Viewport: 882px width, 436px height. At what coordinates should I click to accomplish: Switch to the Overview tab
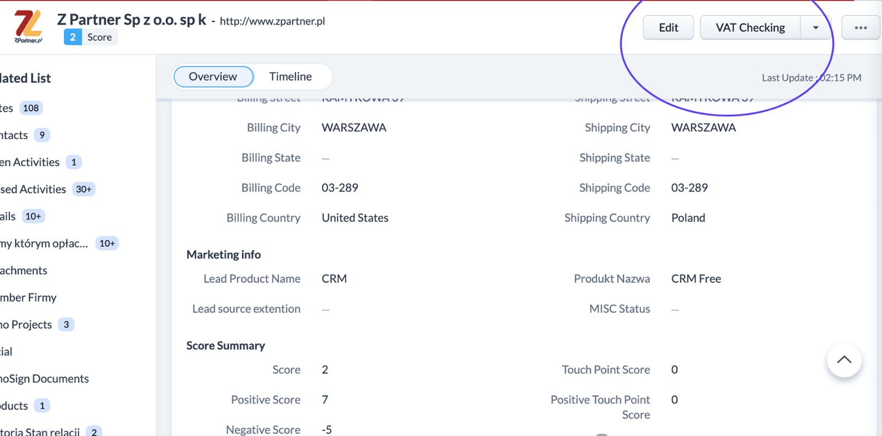[213, 77]
